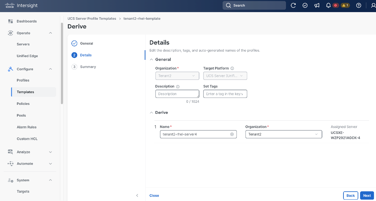The image size is (376, 201).
Task: Click the Operate section icon
Action: click(x=10, y=33)
